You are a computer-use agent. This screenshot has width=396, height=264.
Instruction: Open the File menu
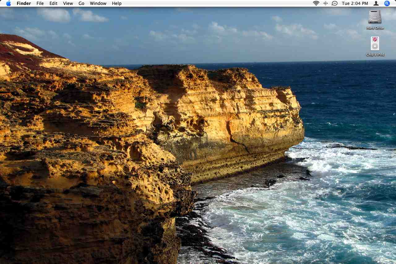[x=40, y=3]
